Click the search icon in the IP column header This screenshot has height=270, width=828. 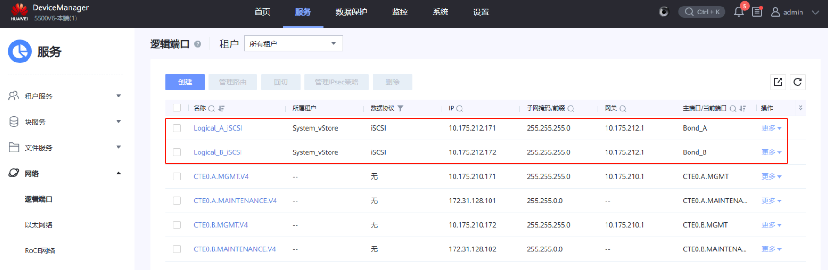(460, 109)
